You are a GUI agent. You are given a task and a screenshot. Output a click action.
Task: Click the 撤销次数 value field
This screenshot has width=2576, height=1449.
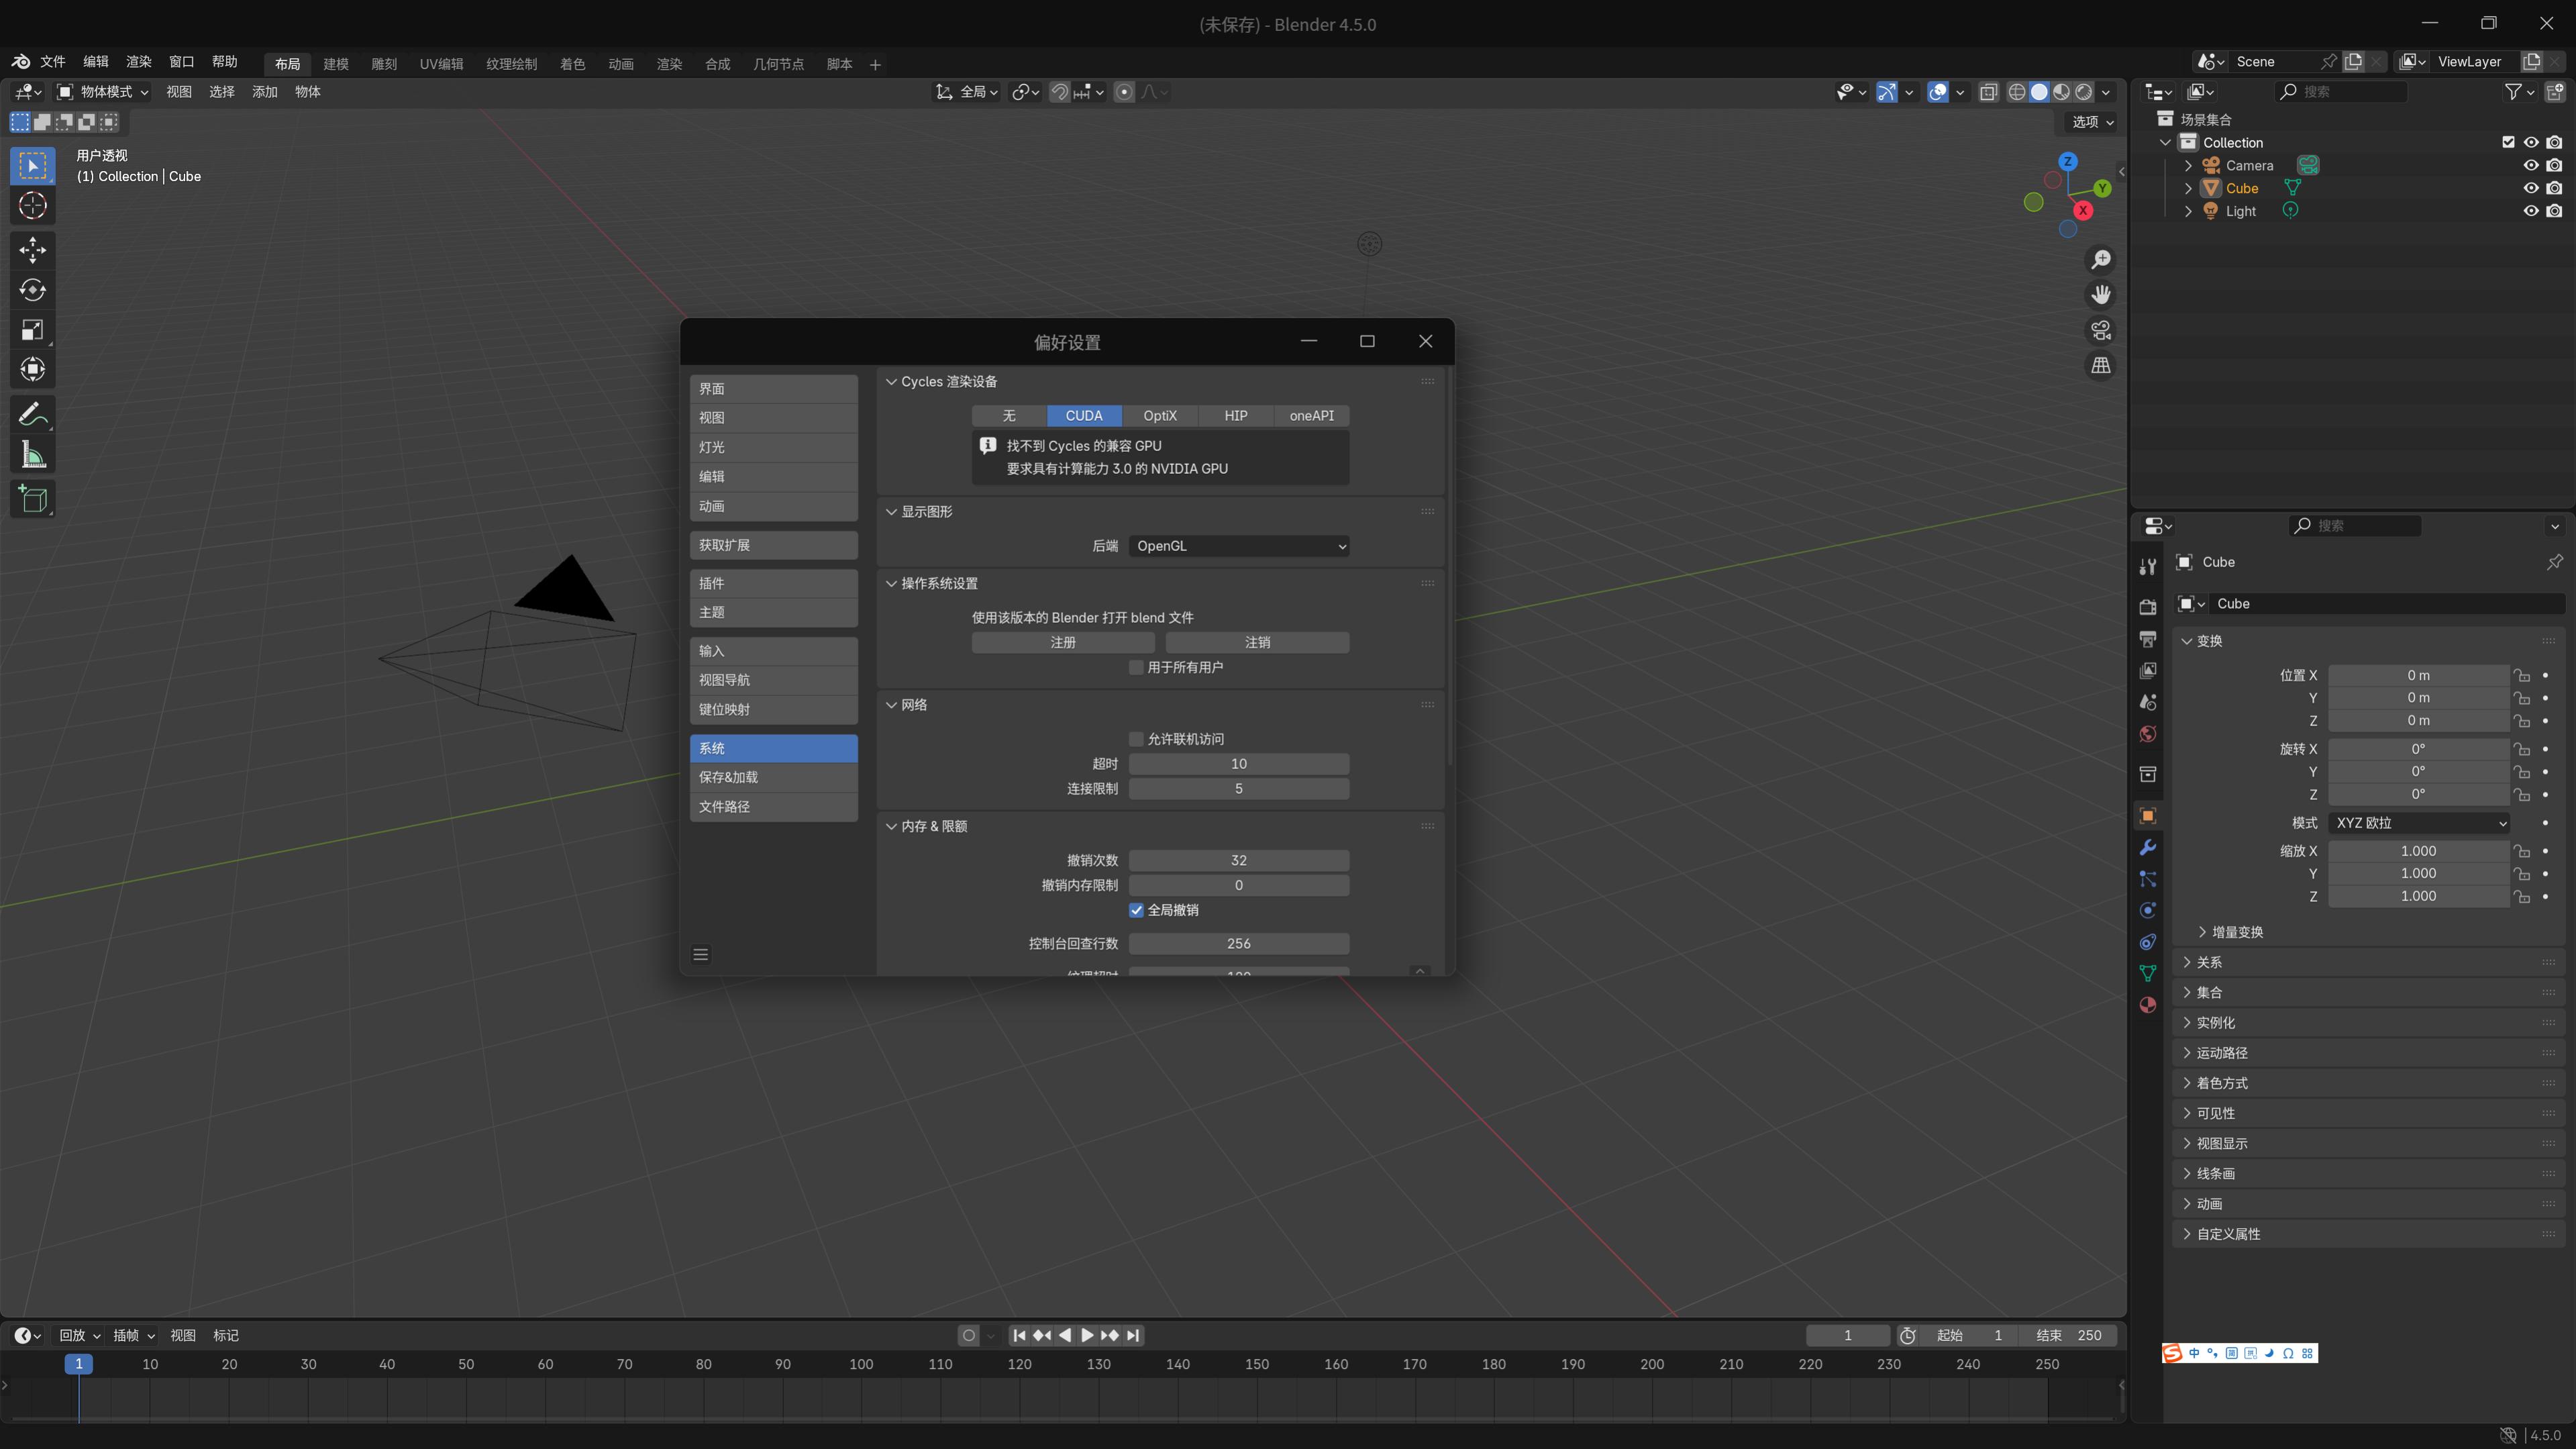coord(1239,860)
